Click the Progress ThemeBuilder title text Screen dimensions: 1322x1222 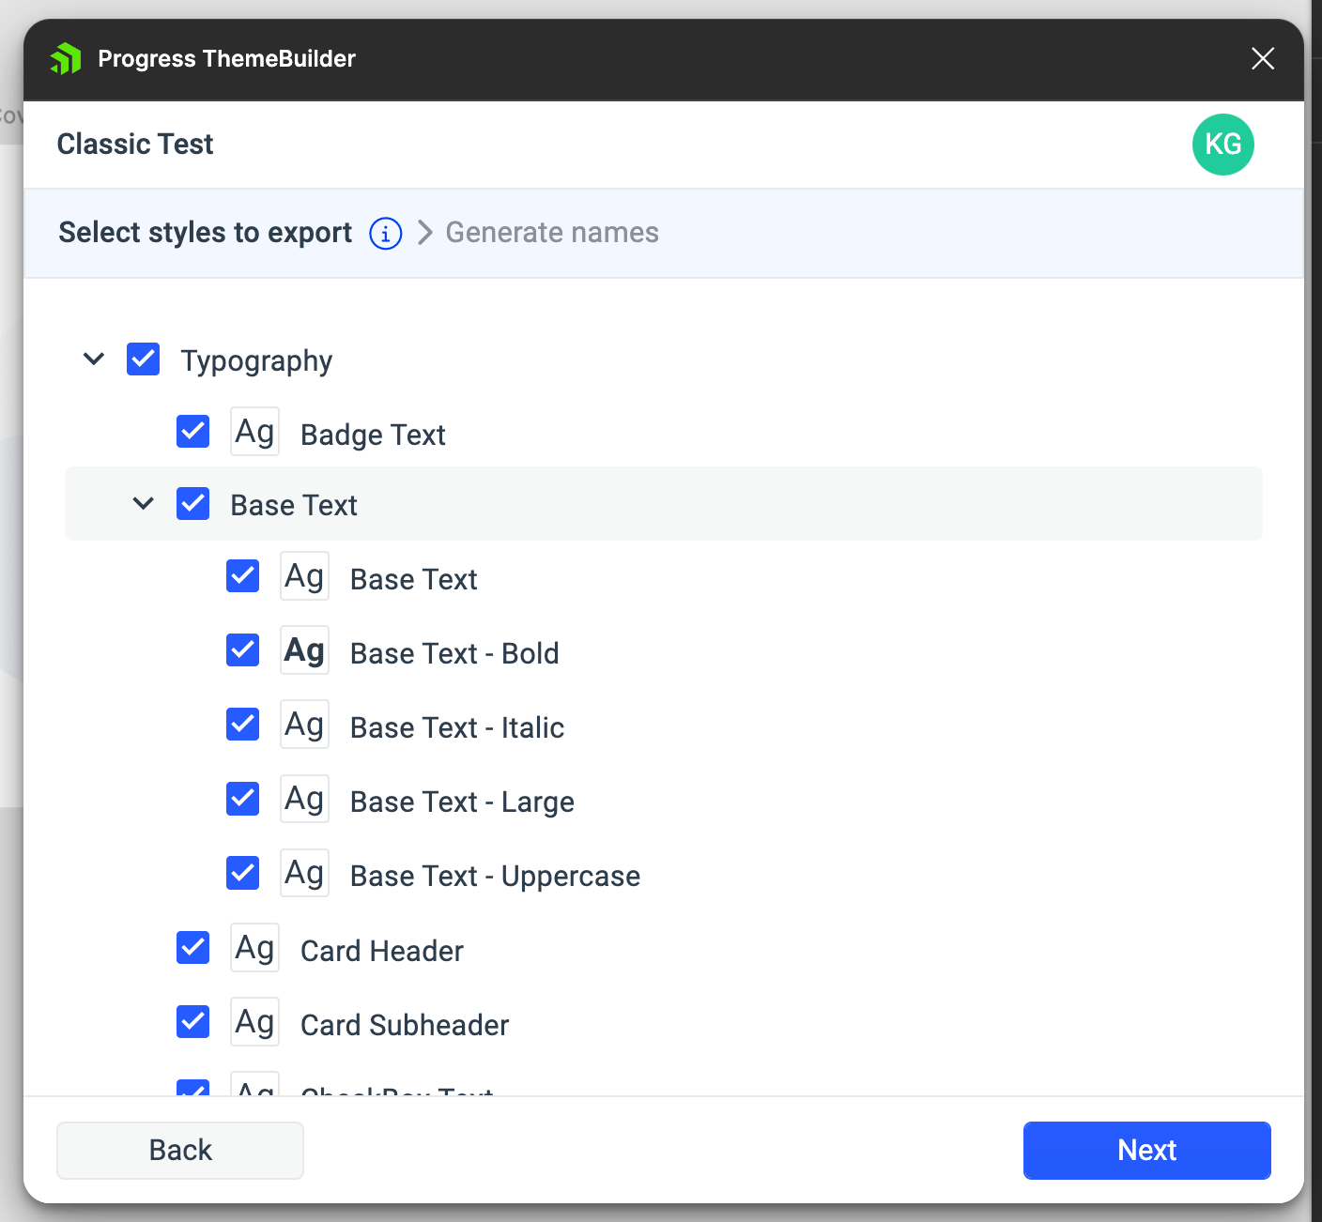tap(227, 59)
